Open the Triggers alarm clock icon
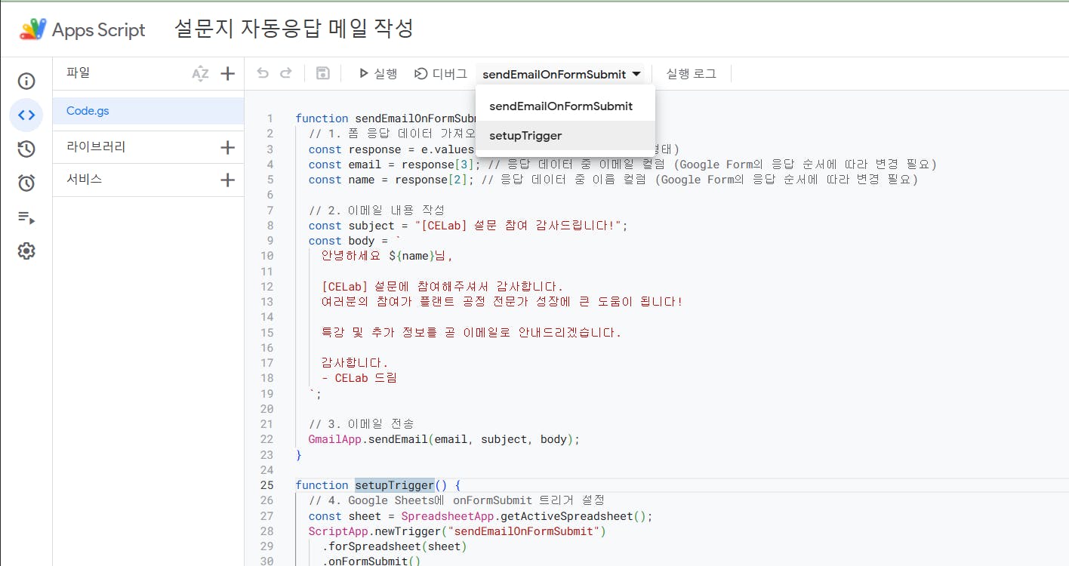Image resolution: width=1069 pixels, height=566 pixels. click(x=26, y=183)
